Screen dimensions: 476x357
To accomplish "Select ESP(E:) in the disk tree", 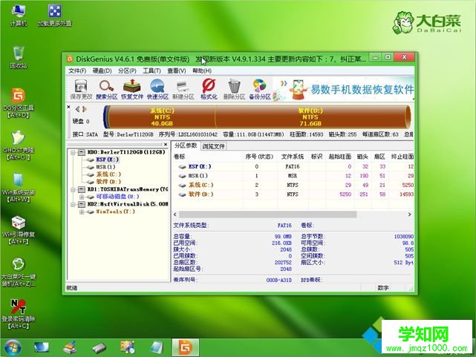I will 107,160.
